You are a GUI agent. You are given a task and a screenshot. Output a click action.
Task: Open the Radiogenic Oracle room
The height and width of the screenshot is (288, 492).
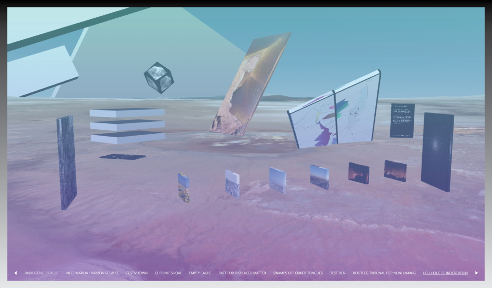[x=41, y=273]
